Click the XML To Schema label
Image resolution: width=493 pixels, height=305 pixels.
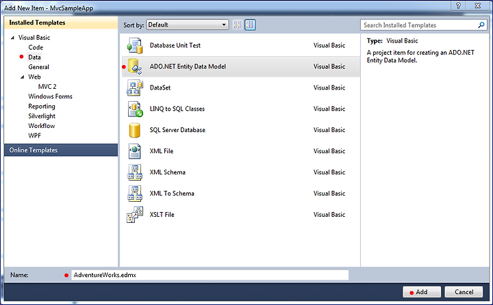point(172,194)
